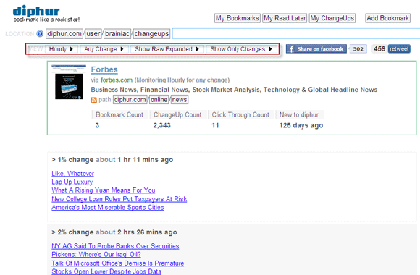Open Pickens: Where's Our Iraqi Oil? link
The width and height of the screenshot is (420, 275).
[96, 255]
